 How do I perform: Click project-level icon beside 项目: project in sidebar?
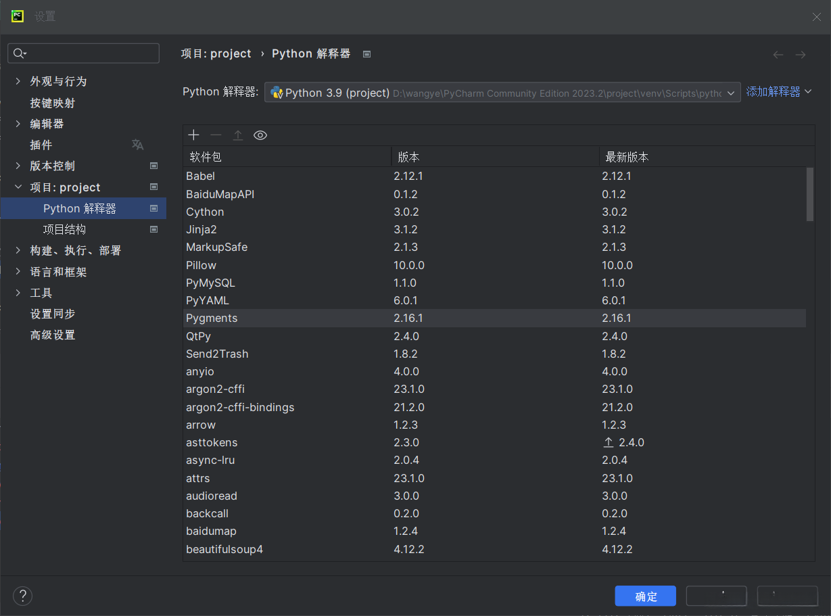(154, 187)
